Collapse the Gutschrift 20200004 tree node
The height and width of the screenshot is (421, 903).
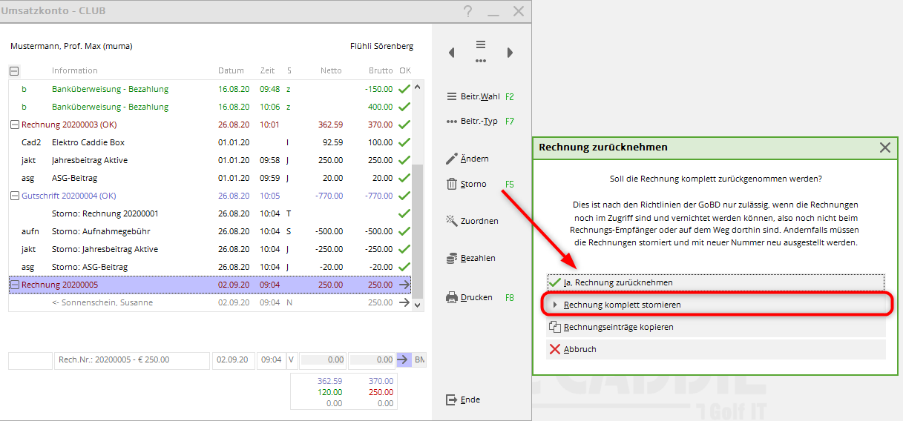(x=15, y=196)
